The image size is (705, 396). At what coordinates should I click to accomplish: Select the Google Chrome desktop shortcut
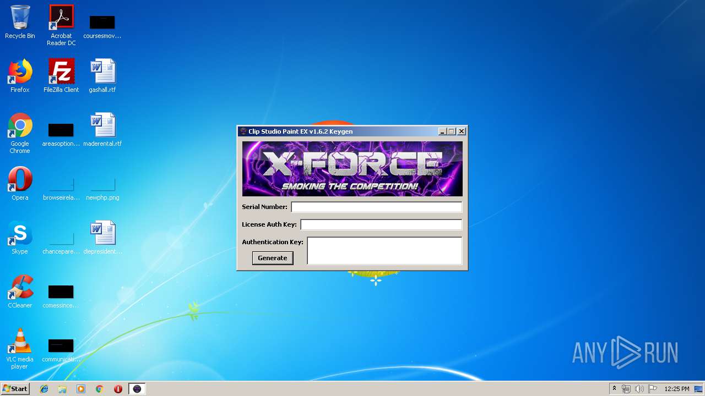20,133
